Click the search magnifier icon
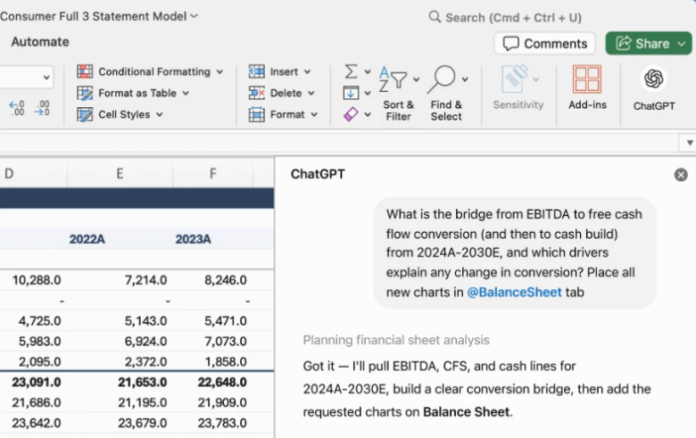Image resolution: width=696 pixels, height=438 pixels. pos(435,17)
